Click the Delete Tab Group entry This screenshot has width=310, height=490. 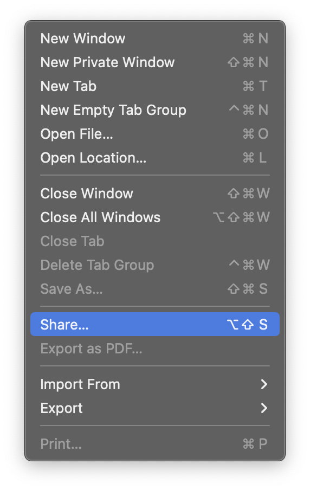coord(154,265)
